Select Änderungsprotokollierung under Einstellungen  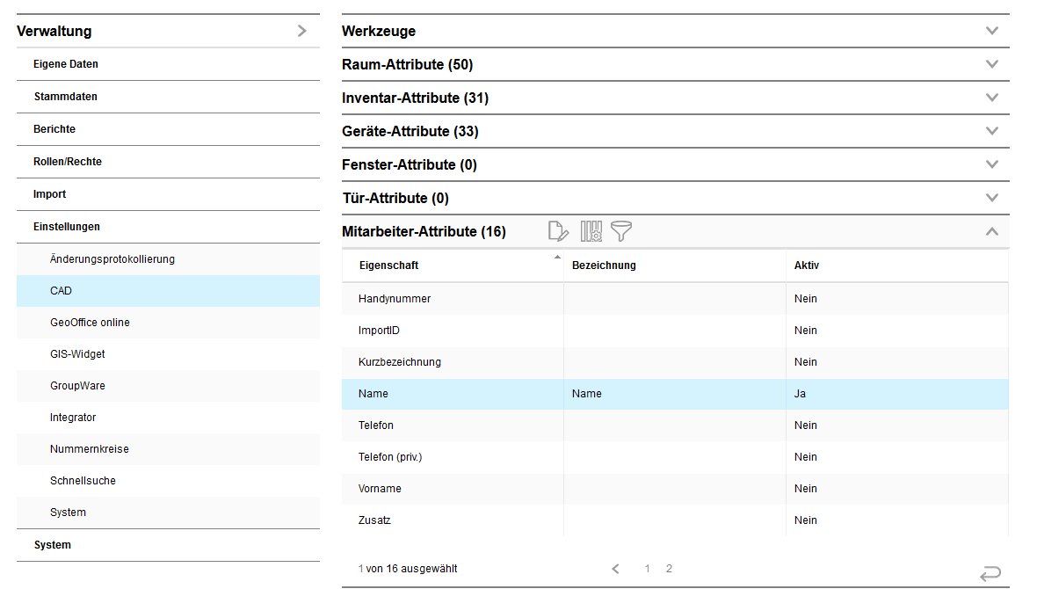112,259
